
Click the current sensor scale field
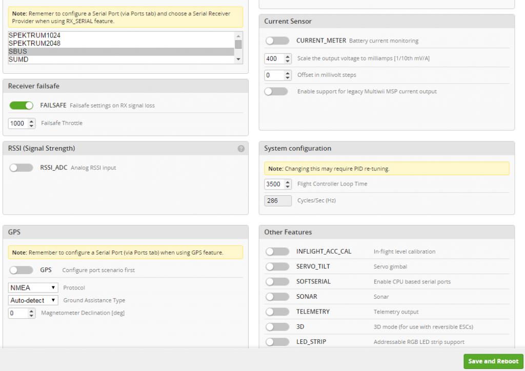point(273,58)
